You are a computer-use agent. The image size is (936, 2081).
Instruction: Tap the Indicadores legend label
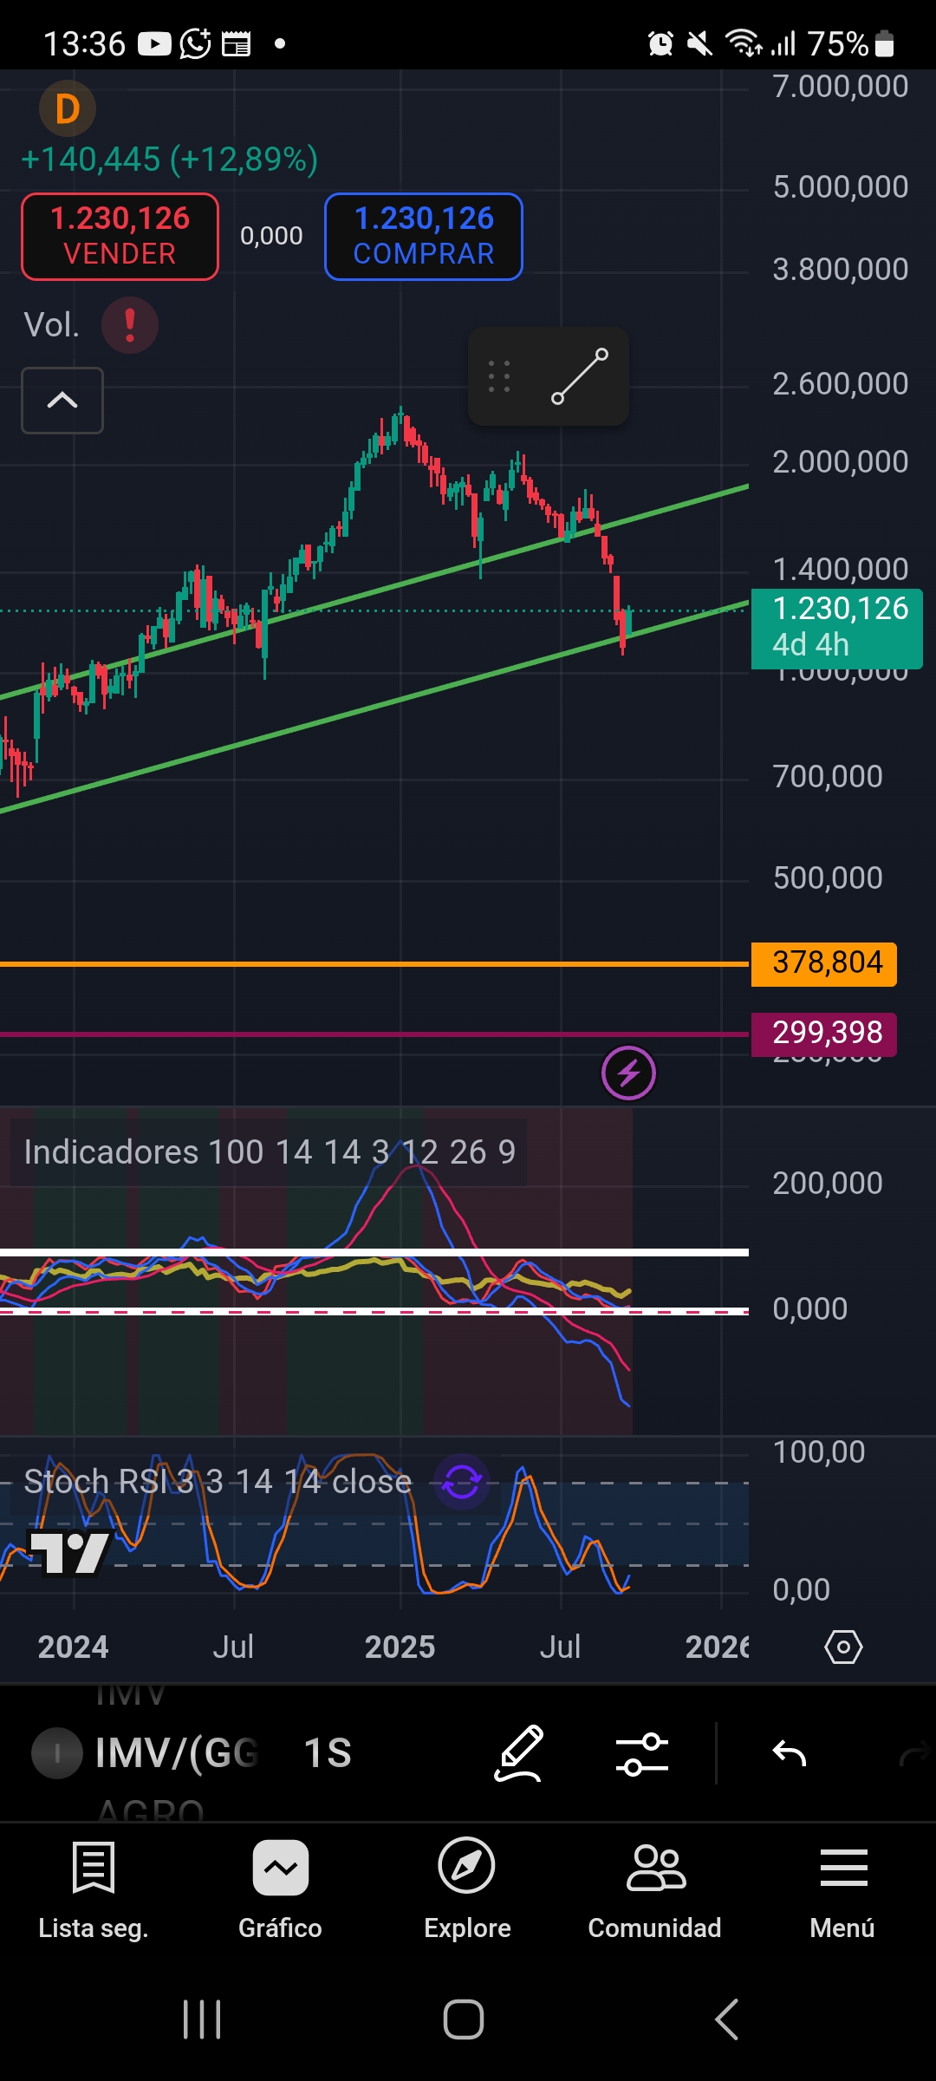[269, 1152]
